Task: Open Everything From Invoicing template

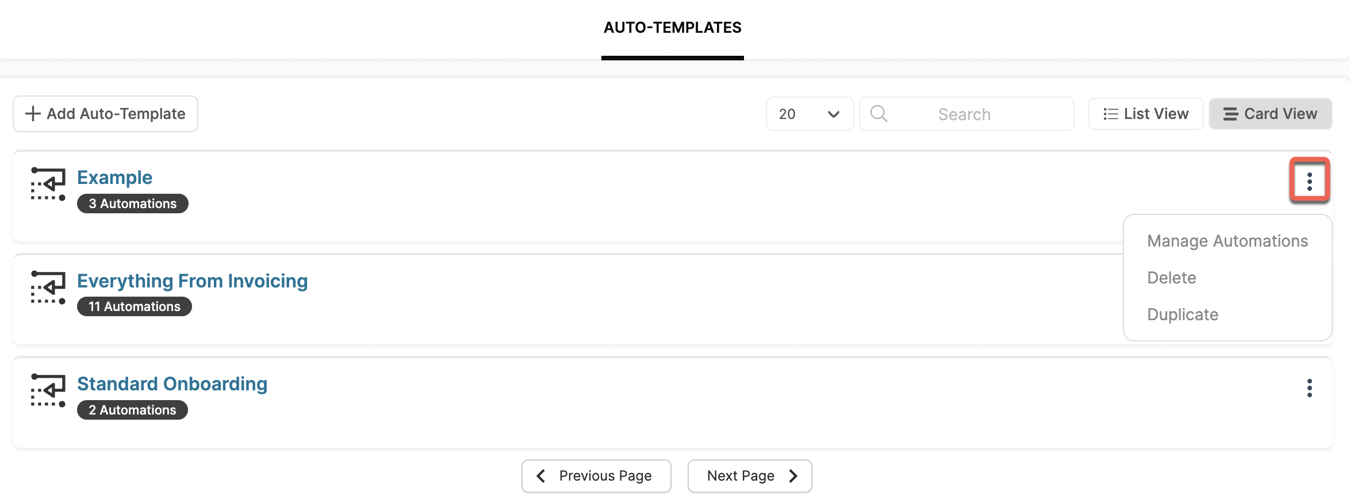Action: coord(192,281)
